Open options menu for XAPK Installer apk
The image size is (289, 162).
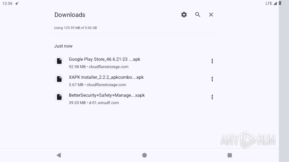tap(212, 79)
